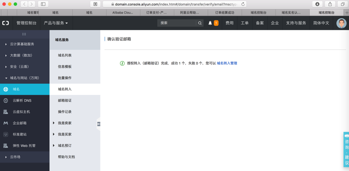Reload the page with refresh icon
Viewport: 349px width, 171px height.
tap(243, 4)
